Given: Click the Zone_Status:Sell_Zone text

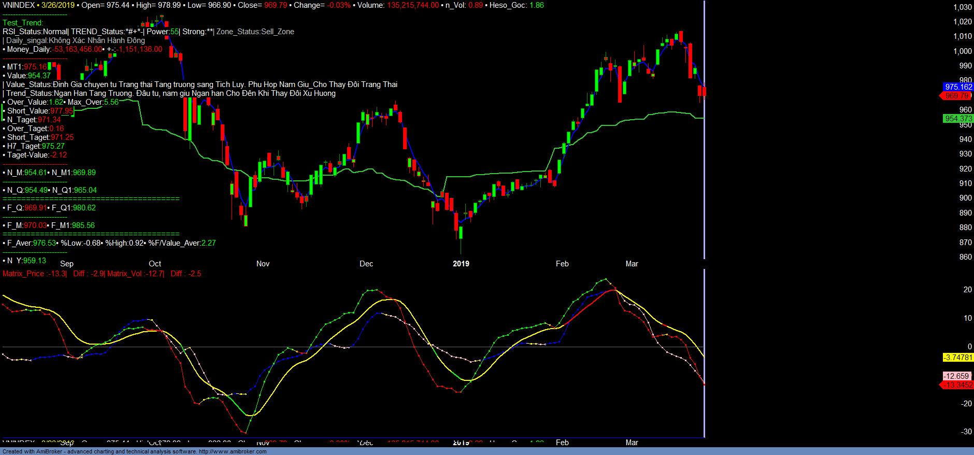Looking at the screenshot, I should tap(255, 32).
